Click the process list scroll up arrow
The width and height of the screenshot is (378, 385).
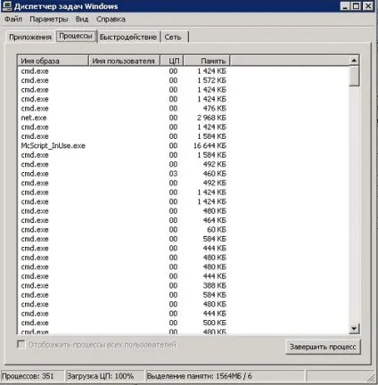tap(354, 61)
